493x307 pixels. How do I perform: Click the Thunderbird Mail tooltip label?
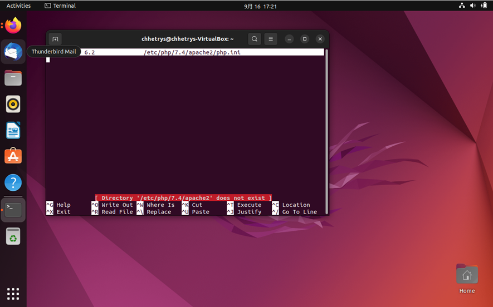[54, 52]
